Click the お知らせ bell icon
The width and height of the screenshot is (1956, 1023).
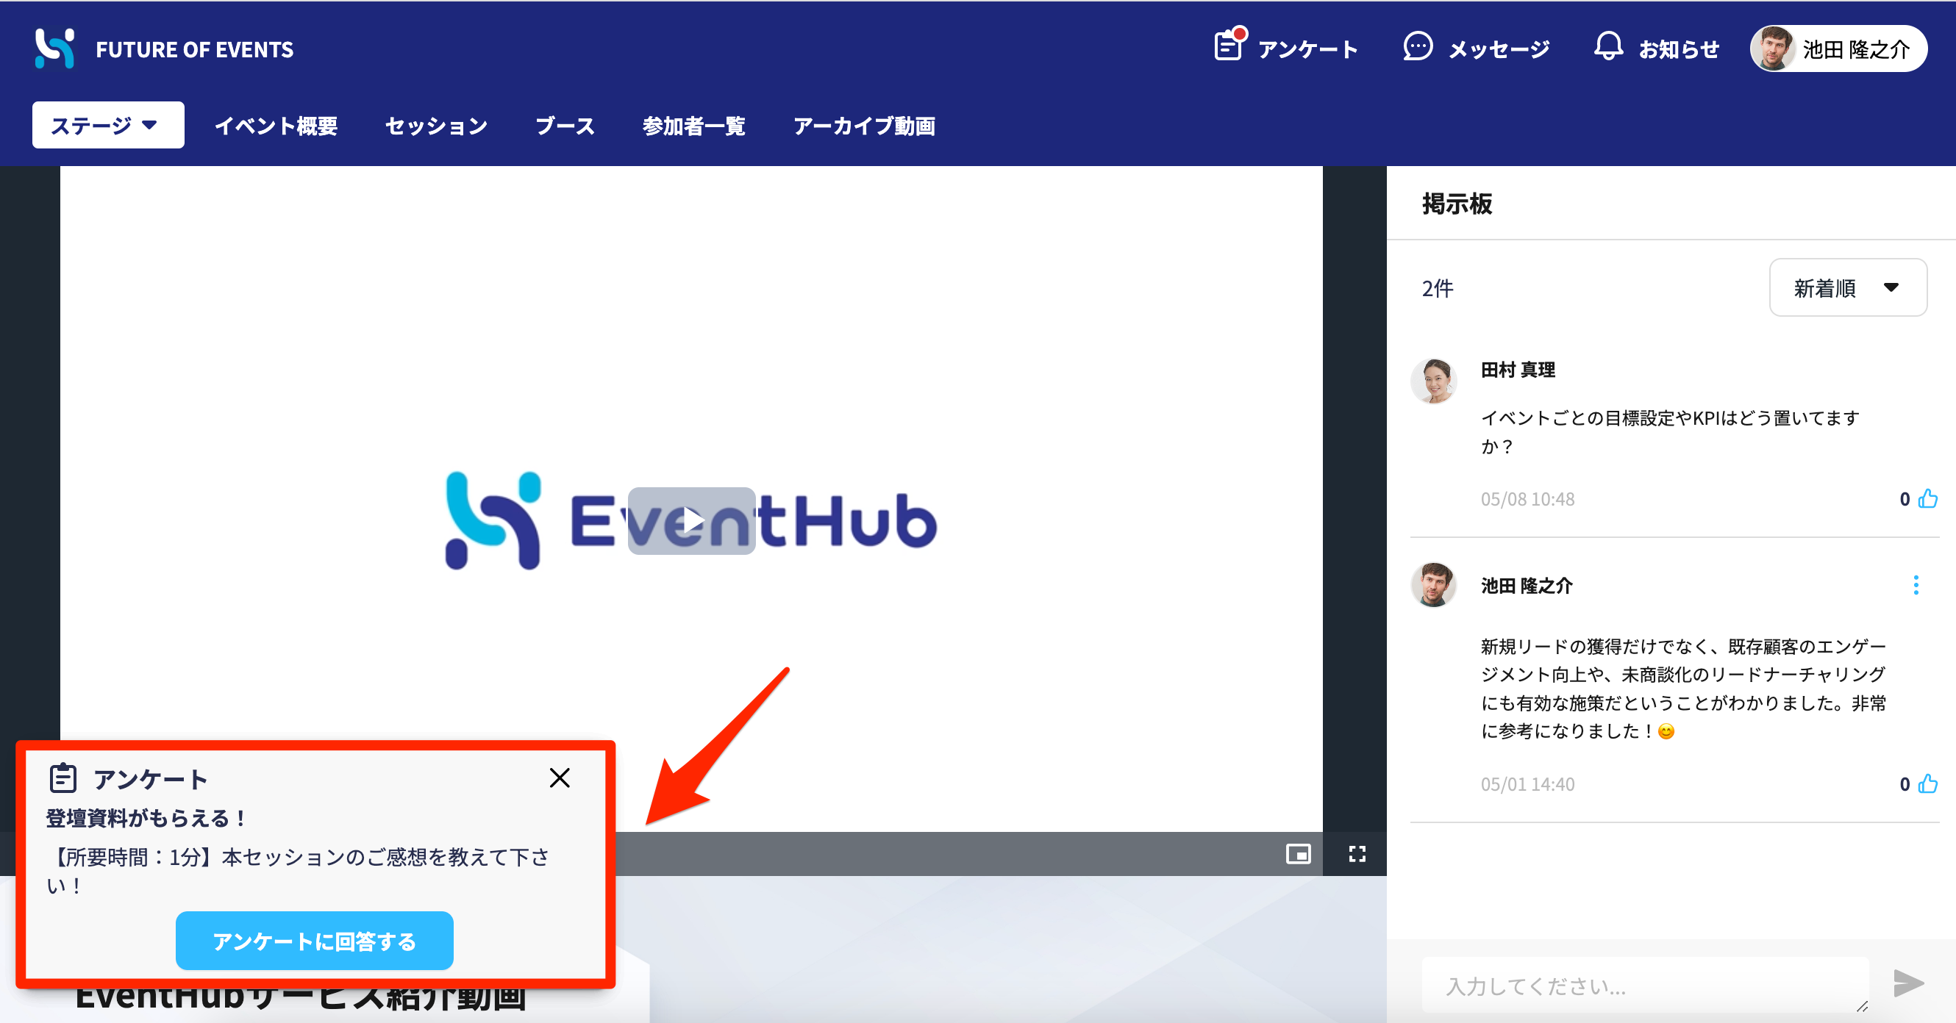tap(1607, 47)
